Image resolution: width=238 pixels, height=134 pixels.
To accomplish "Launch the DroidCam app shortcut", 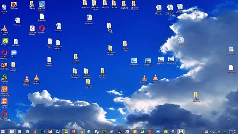I will coord(5,42).
